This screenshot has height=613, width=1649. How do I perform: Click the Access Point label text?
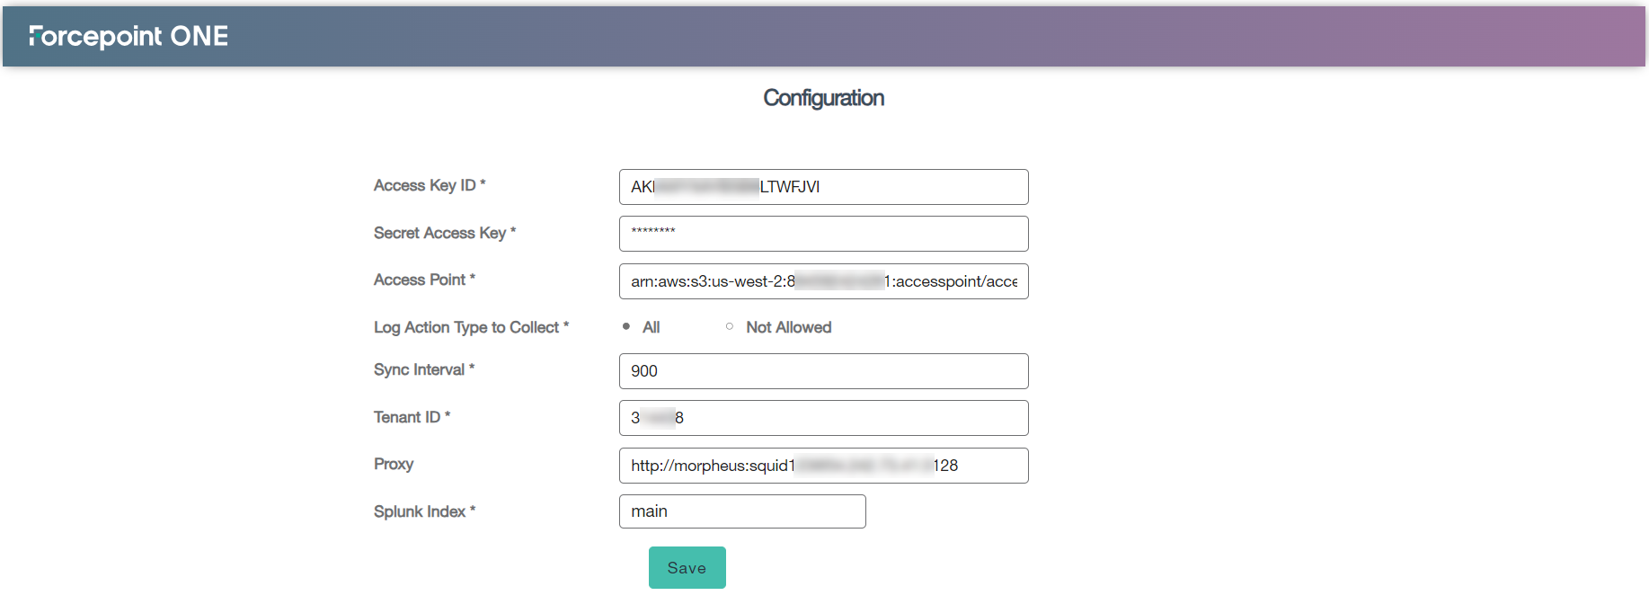coord(424,280)
